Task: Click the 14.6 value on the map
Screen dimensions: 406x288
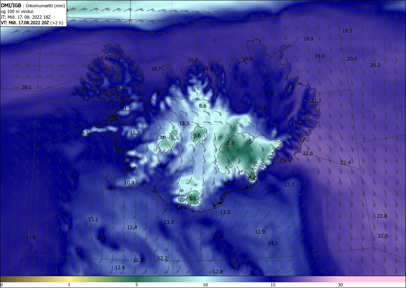Action: tap(269, 94)
